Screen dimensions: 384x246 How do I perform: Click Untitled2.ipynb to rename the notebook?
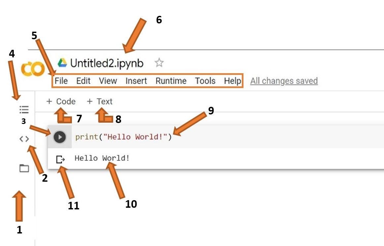107,63
